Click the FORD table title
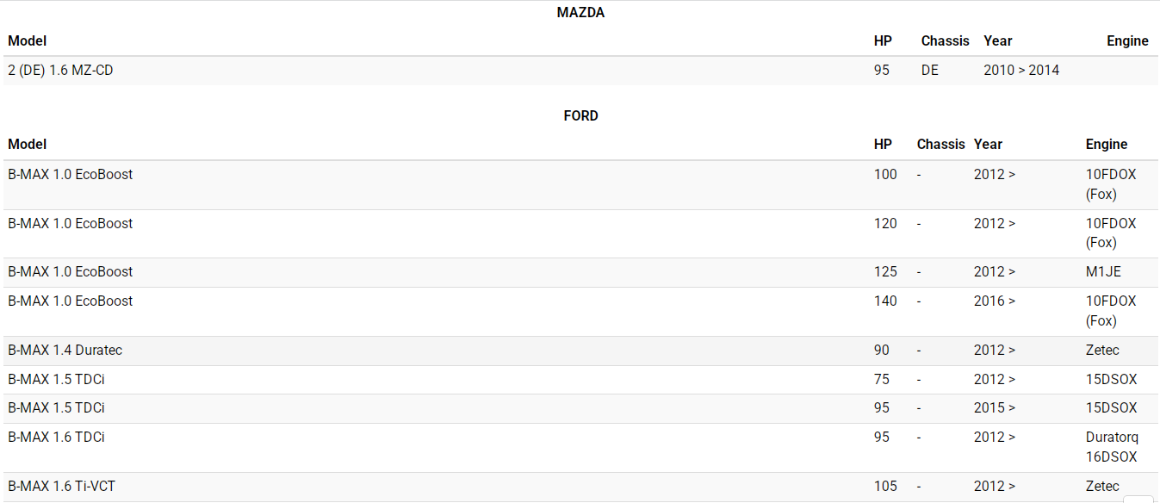Image resolution: width=1160 pixels, height=503 pixels. click(580, 115)
